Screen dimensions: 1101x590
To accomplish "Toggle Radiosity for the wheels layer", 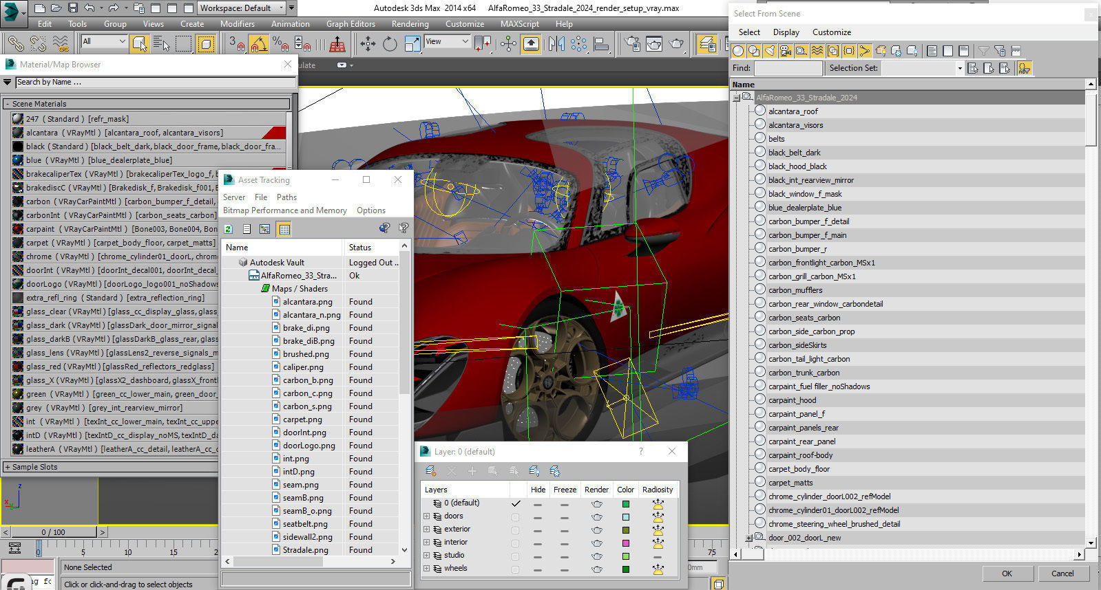I will coord(658,569).
